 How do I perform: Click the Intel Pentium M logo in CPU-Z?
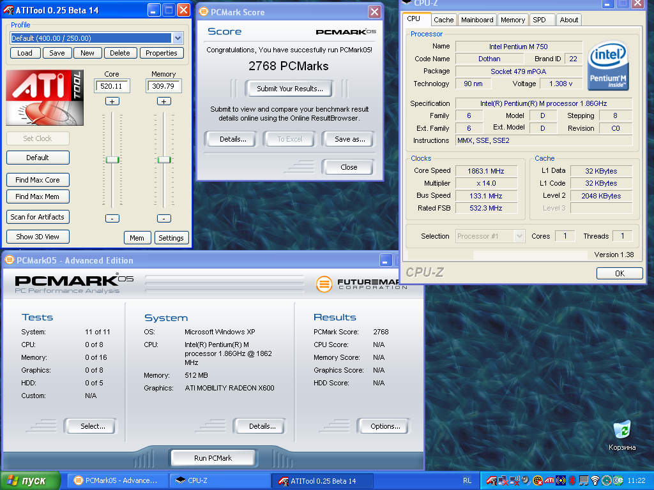pos(608,66)
